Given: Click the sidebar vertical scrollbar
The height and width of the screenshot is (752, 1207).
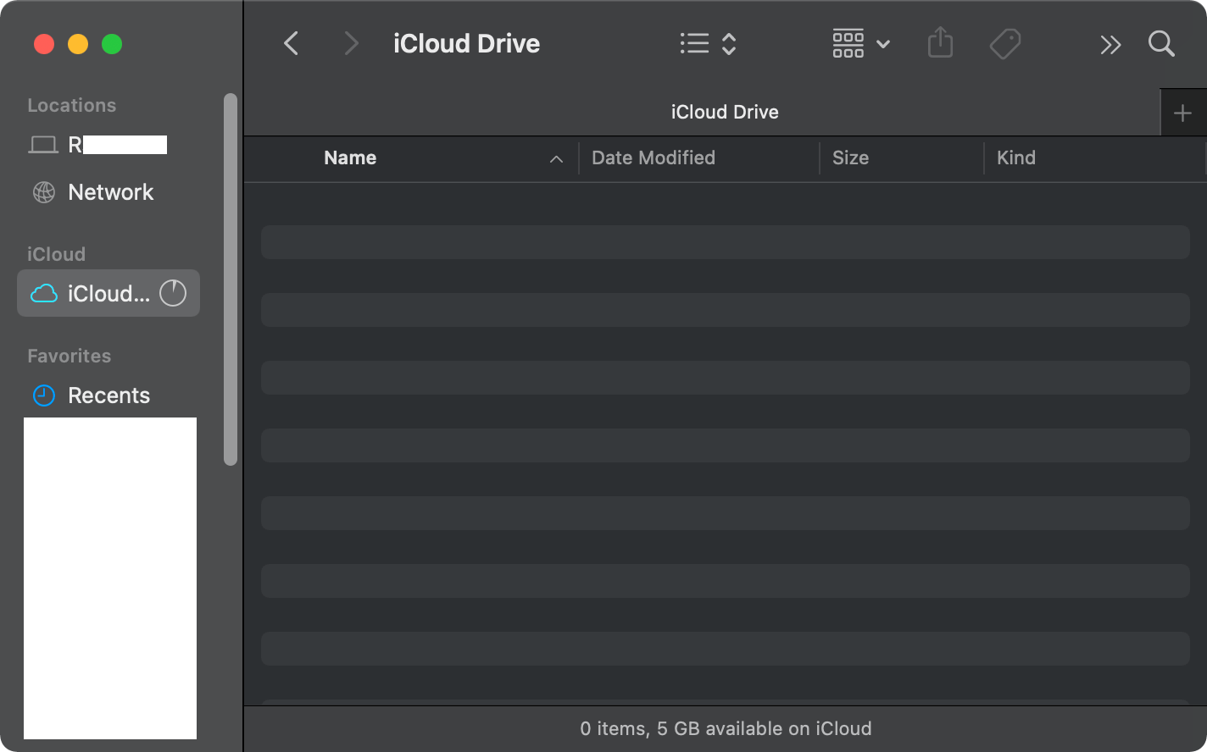Looking at the screenshot, I should (231, 279).
